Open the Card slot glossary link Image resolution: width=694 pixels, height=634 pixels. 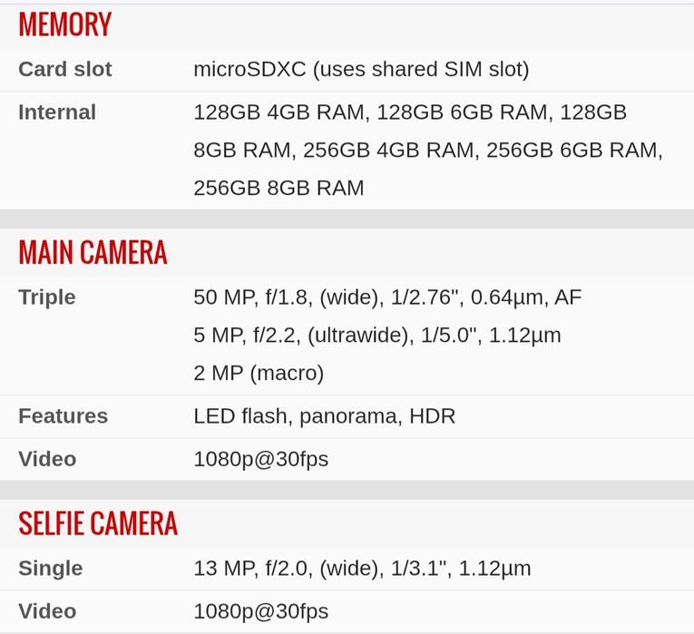pos(65,69)
